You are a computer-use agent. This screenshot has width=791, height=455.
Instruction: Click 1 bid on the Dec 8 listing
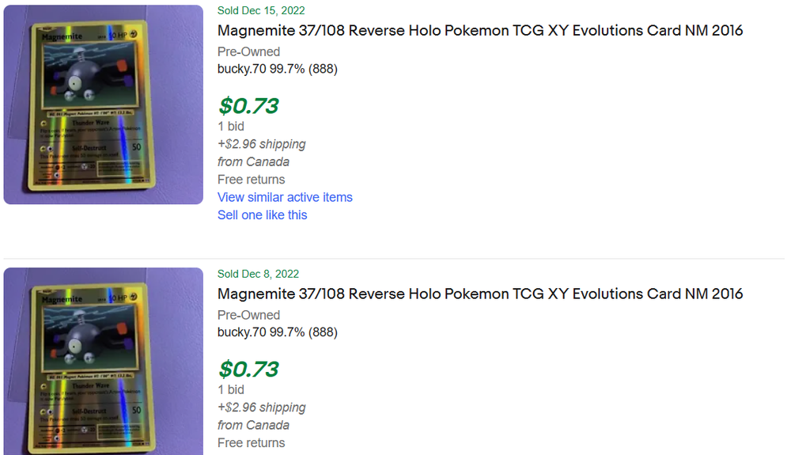[230, 389]
